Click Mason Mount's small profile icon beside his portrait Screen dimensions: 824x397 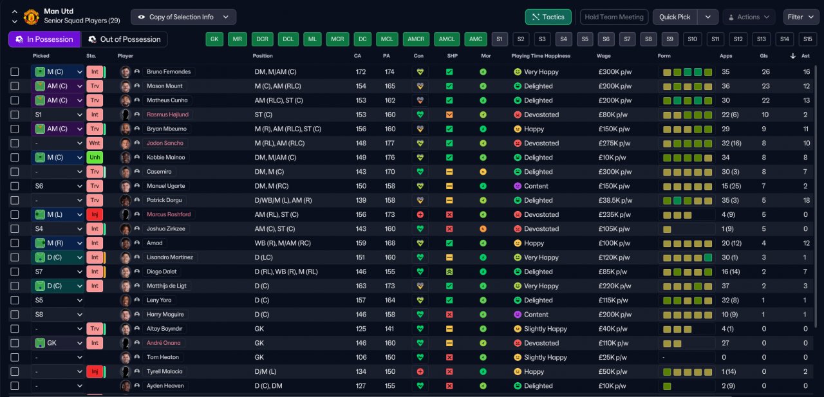coord(137,86)
